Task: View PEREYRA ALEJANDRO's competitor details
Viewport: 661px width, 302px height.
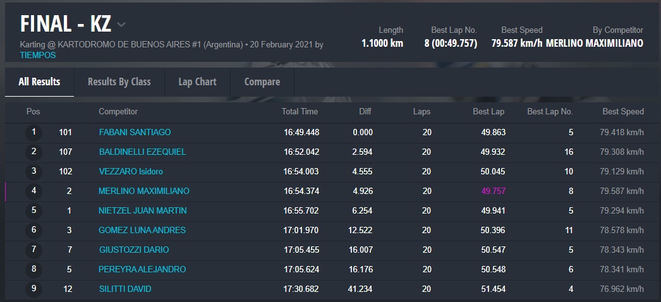Action: (142, 270)
